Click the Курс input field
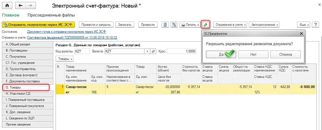This screenshot has width=322, height=130. [x=182, y=51]
